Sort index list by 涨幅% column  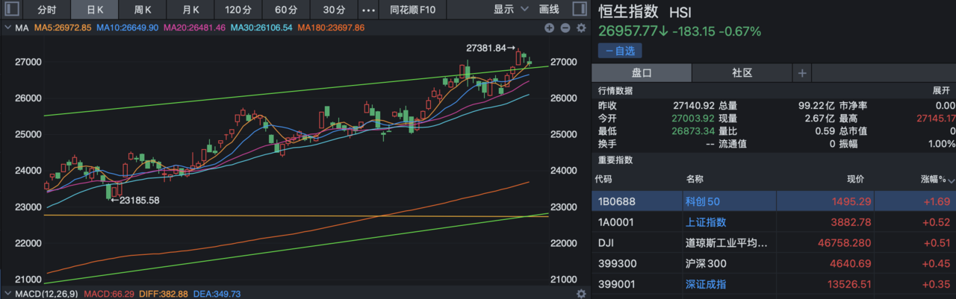point(932,180)
